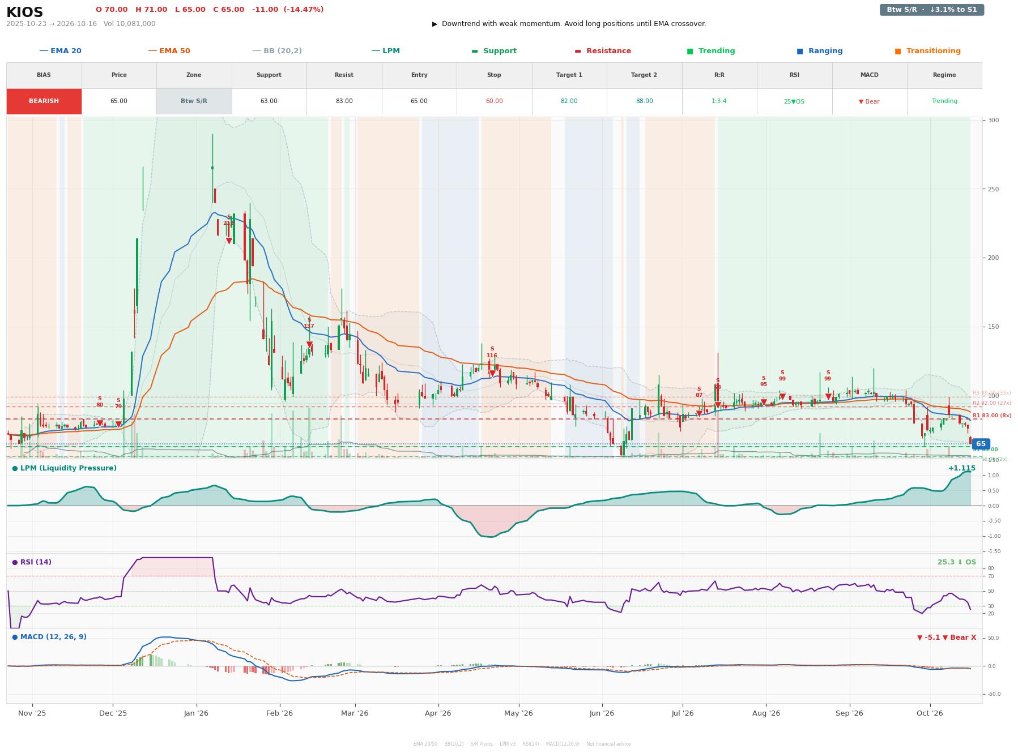The height and width of the screenshot is (753, 1018).
Task: Click the Stop value 60.00
Action: (x=494, y=101)
